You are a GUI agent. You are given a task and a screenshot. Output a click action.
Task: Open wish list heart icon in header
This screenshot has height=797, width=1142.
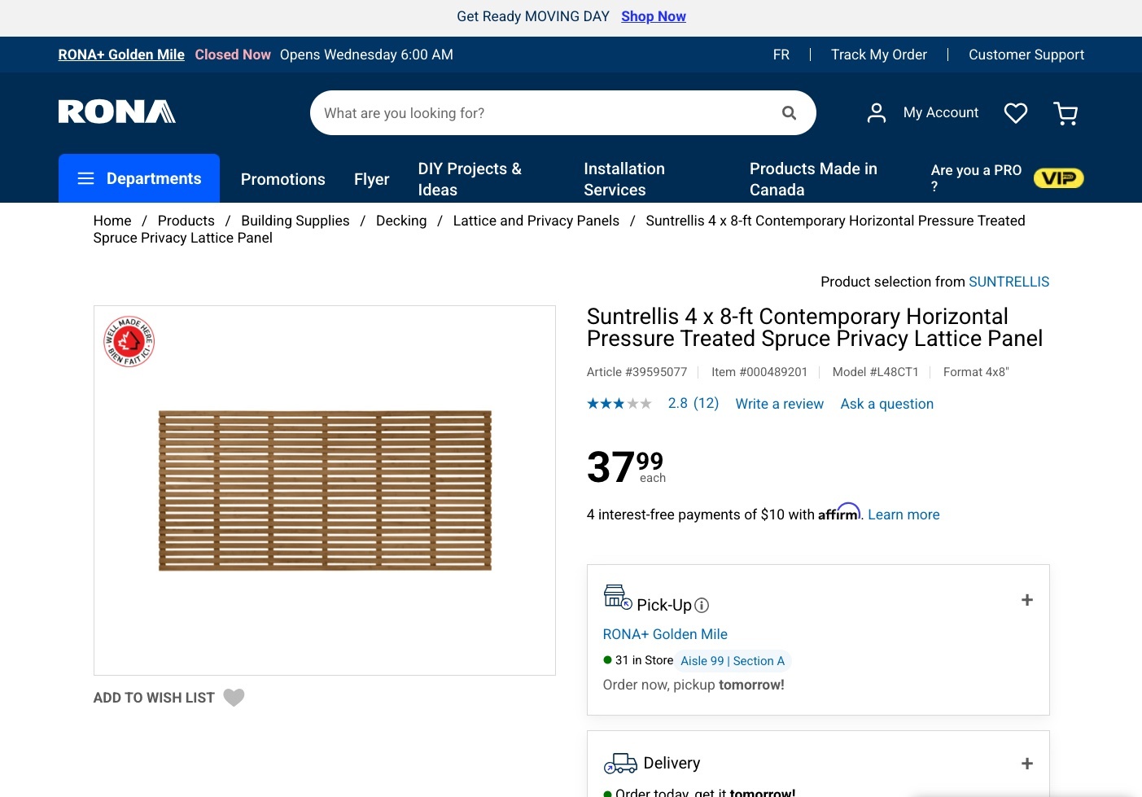[1016, 112]
